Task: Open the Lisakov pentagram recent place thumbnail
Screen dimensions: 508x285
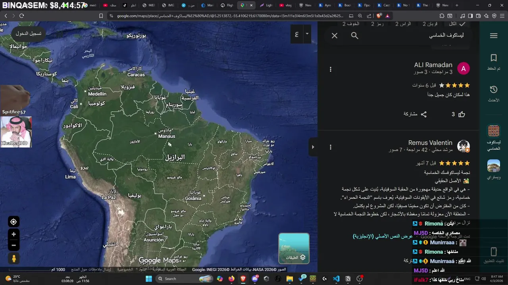Action: tap(494, 131)
